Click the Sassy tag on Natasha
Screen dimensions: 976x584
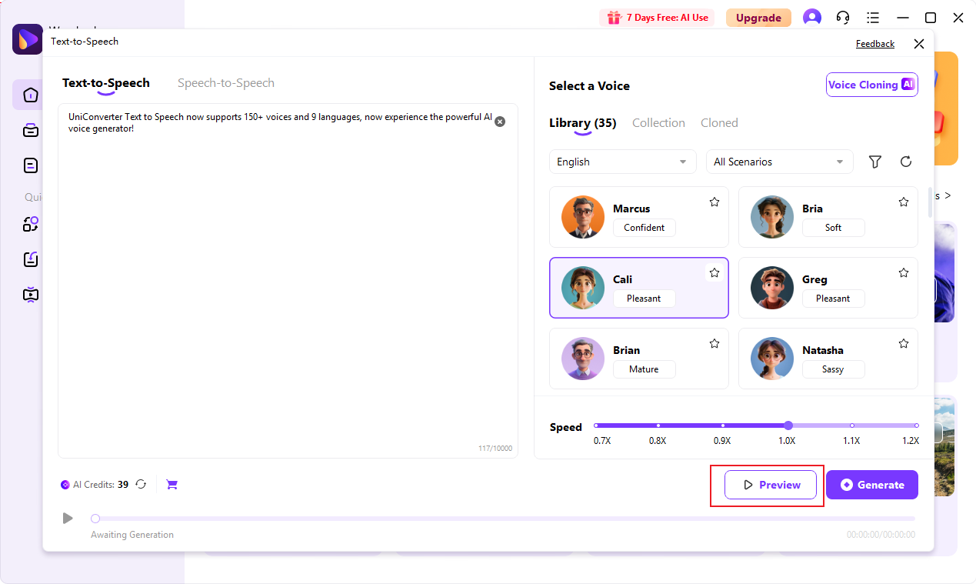(834, 369)
